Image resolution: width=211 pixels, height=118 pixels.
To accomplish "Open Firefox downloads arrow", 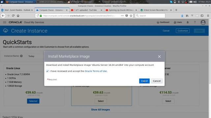I will 182,16.
